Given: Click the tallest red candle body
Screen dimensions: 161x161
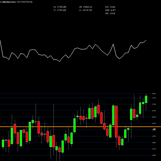Looking at the screenshot, I should [x=116, y=122].
